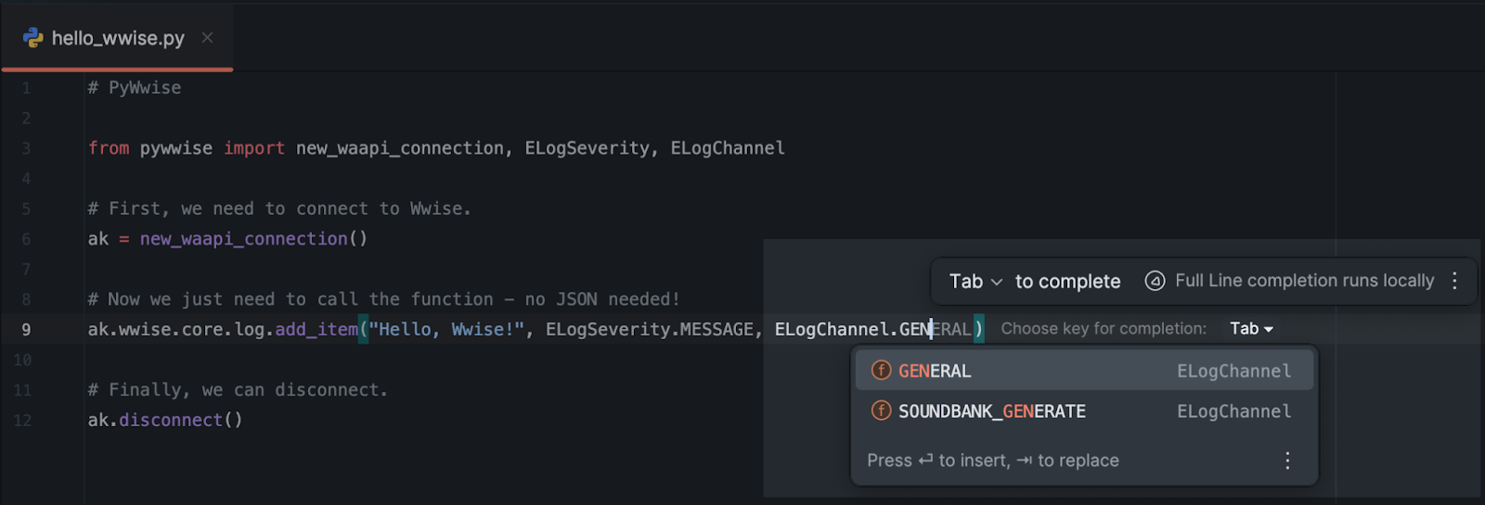Image resolution: width=1485 pixels, height=505 pixels.
Task: Open the Choose key for completion Tab dropdown
Action: tap(1251, 329)
